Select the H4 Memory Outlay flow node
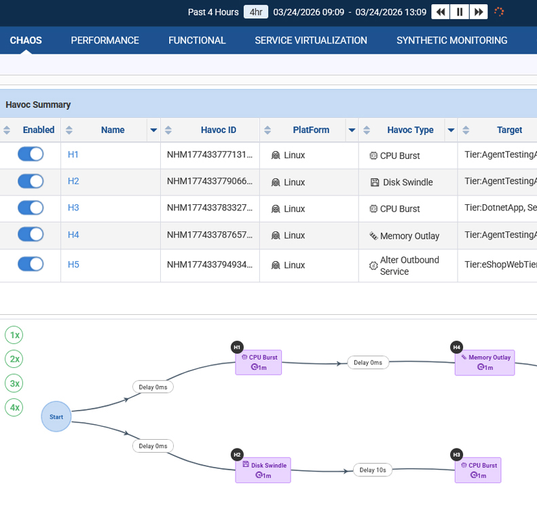Image resolution: width=537 pixels, height=509 pixels. pos(485,362)
